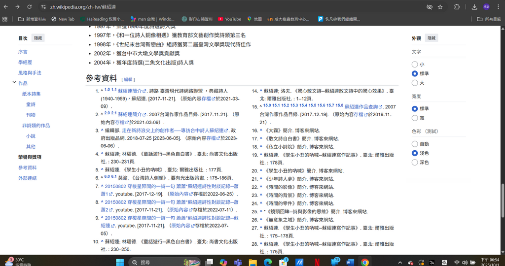This screenshot has width=505, height=266.
Task: Hide the 外觀 appearance panel
Action: pyautogui.click(x=432, y=38)
